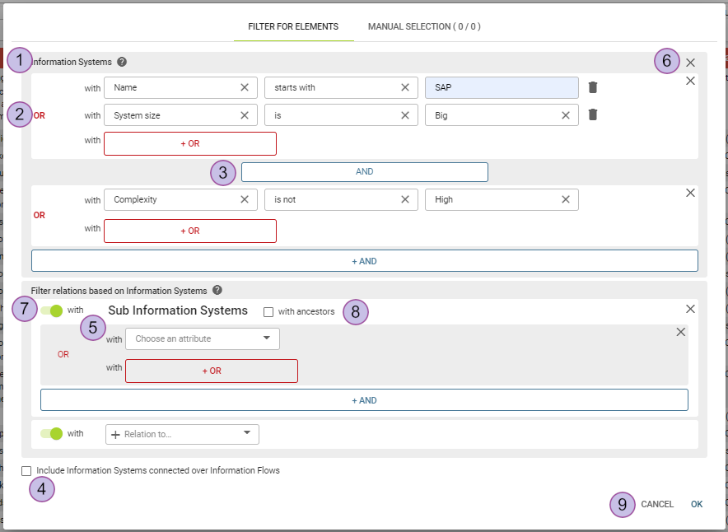Remove the Complexity condition group
Screen dimensions: 728x532
click(690, 193)
